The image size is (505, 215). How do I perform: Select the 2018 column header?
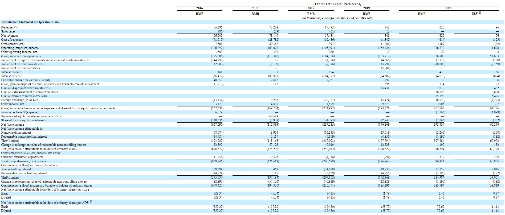[311, 8]
